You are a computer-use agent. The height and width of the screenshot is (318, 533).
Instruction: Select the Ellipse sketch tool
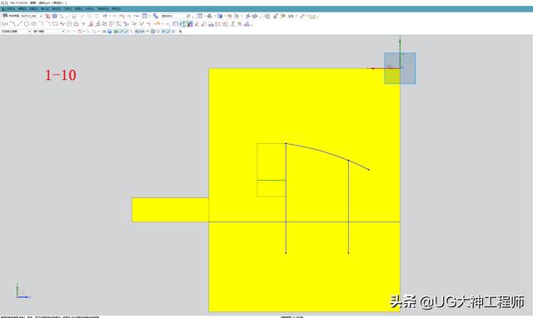click(x=33, y=24)
